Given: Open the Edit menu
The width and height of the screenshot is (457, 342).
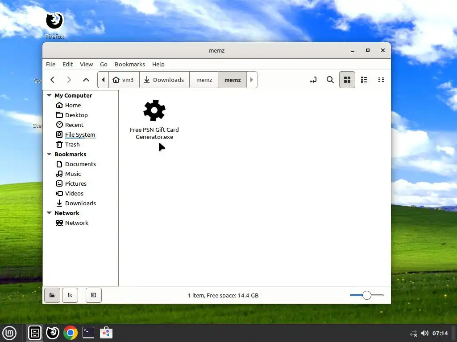Looking at the screenshot, I should [68, 64].
